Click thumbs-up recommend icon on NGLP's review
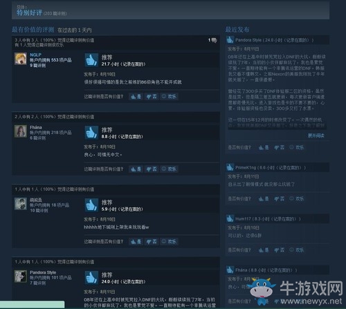Screen dimensions: 346x309 [91, 60]
